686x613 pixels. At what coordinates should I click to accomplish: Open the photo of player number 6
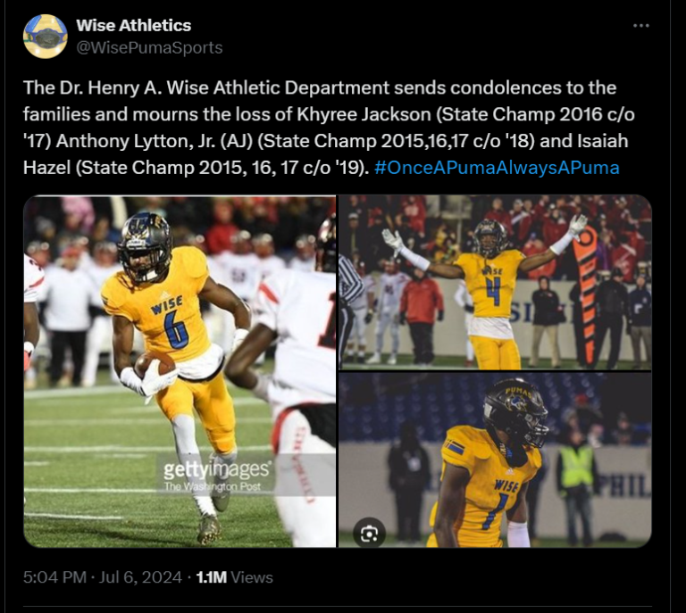180,371
